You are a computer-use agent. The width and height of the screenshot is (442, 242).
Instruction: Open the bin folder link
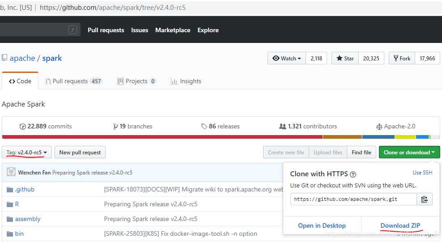19,234
